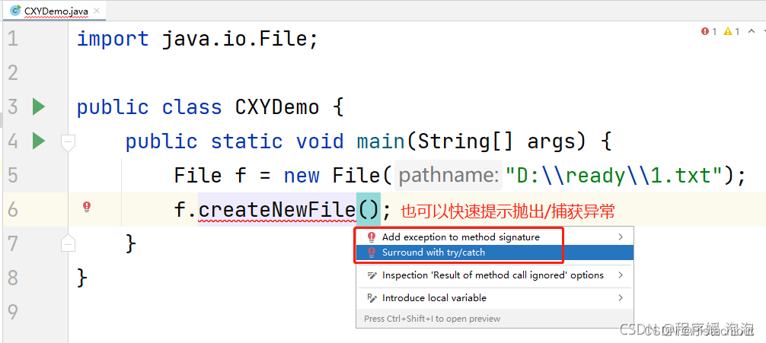The height and width of the screenshot is (343, 766).
Task: Click the main method name on line 4
Action: pyautogui.click(x=381, y=141)
